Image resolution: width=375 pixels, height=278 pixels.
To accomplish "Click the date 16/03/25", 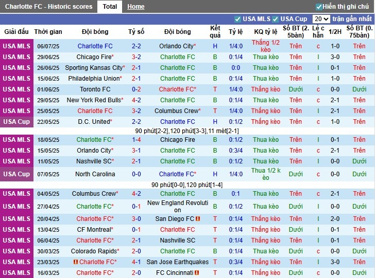I will [x=48, y=273].
